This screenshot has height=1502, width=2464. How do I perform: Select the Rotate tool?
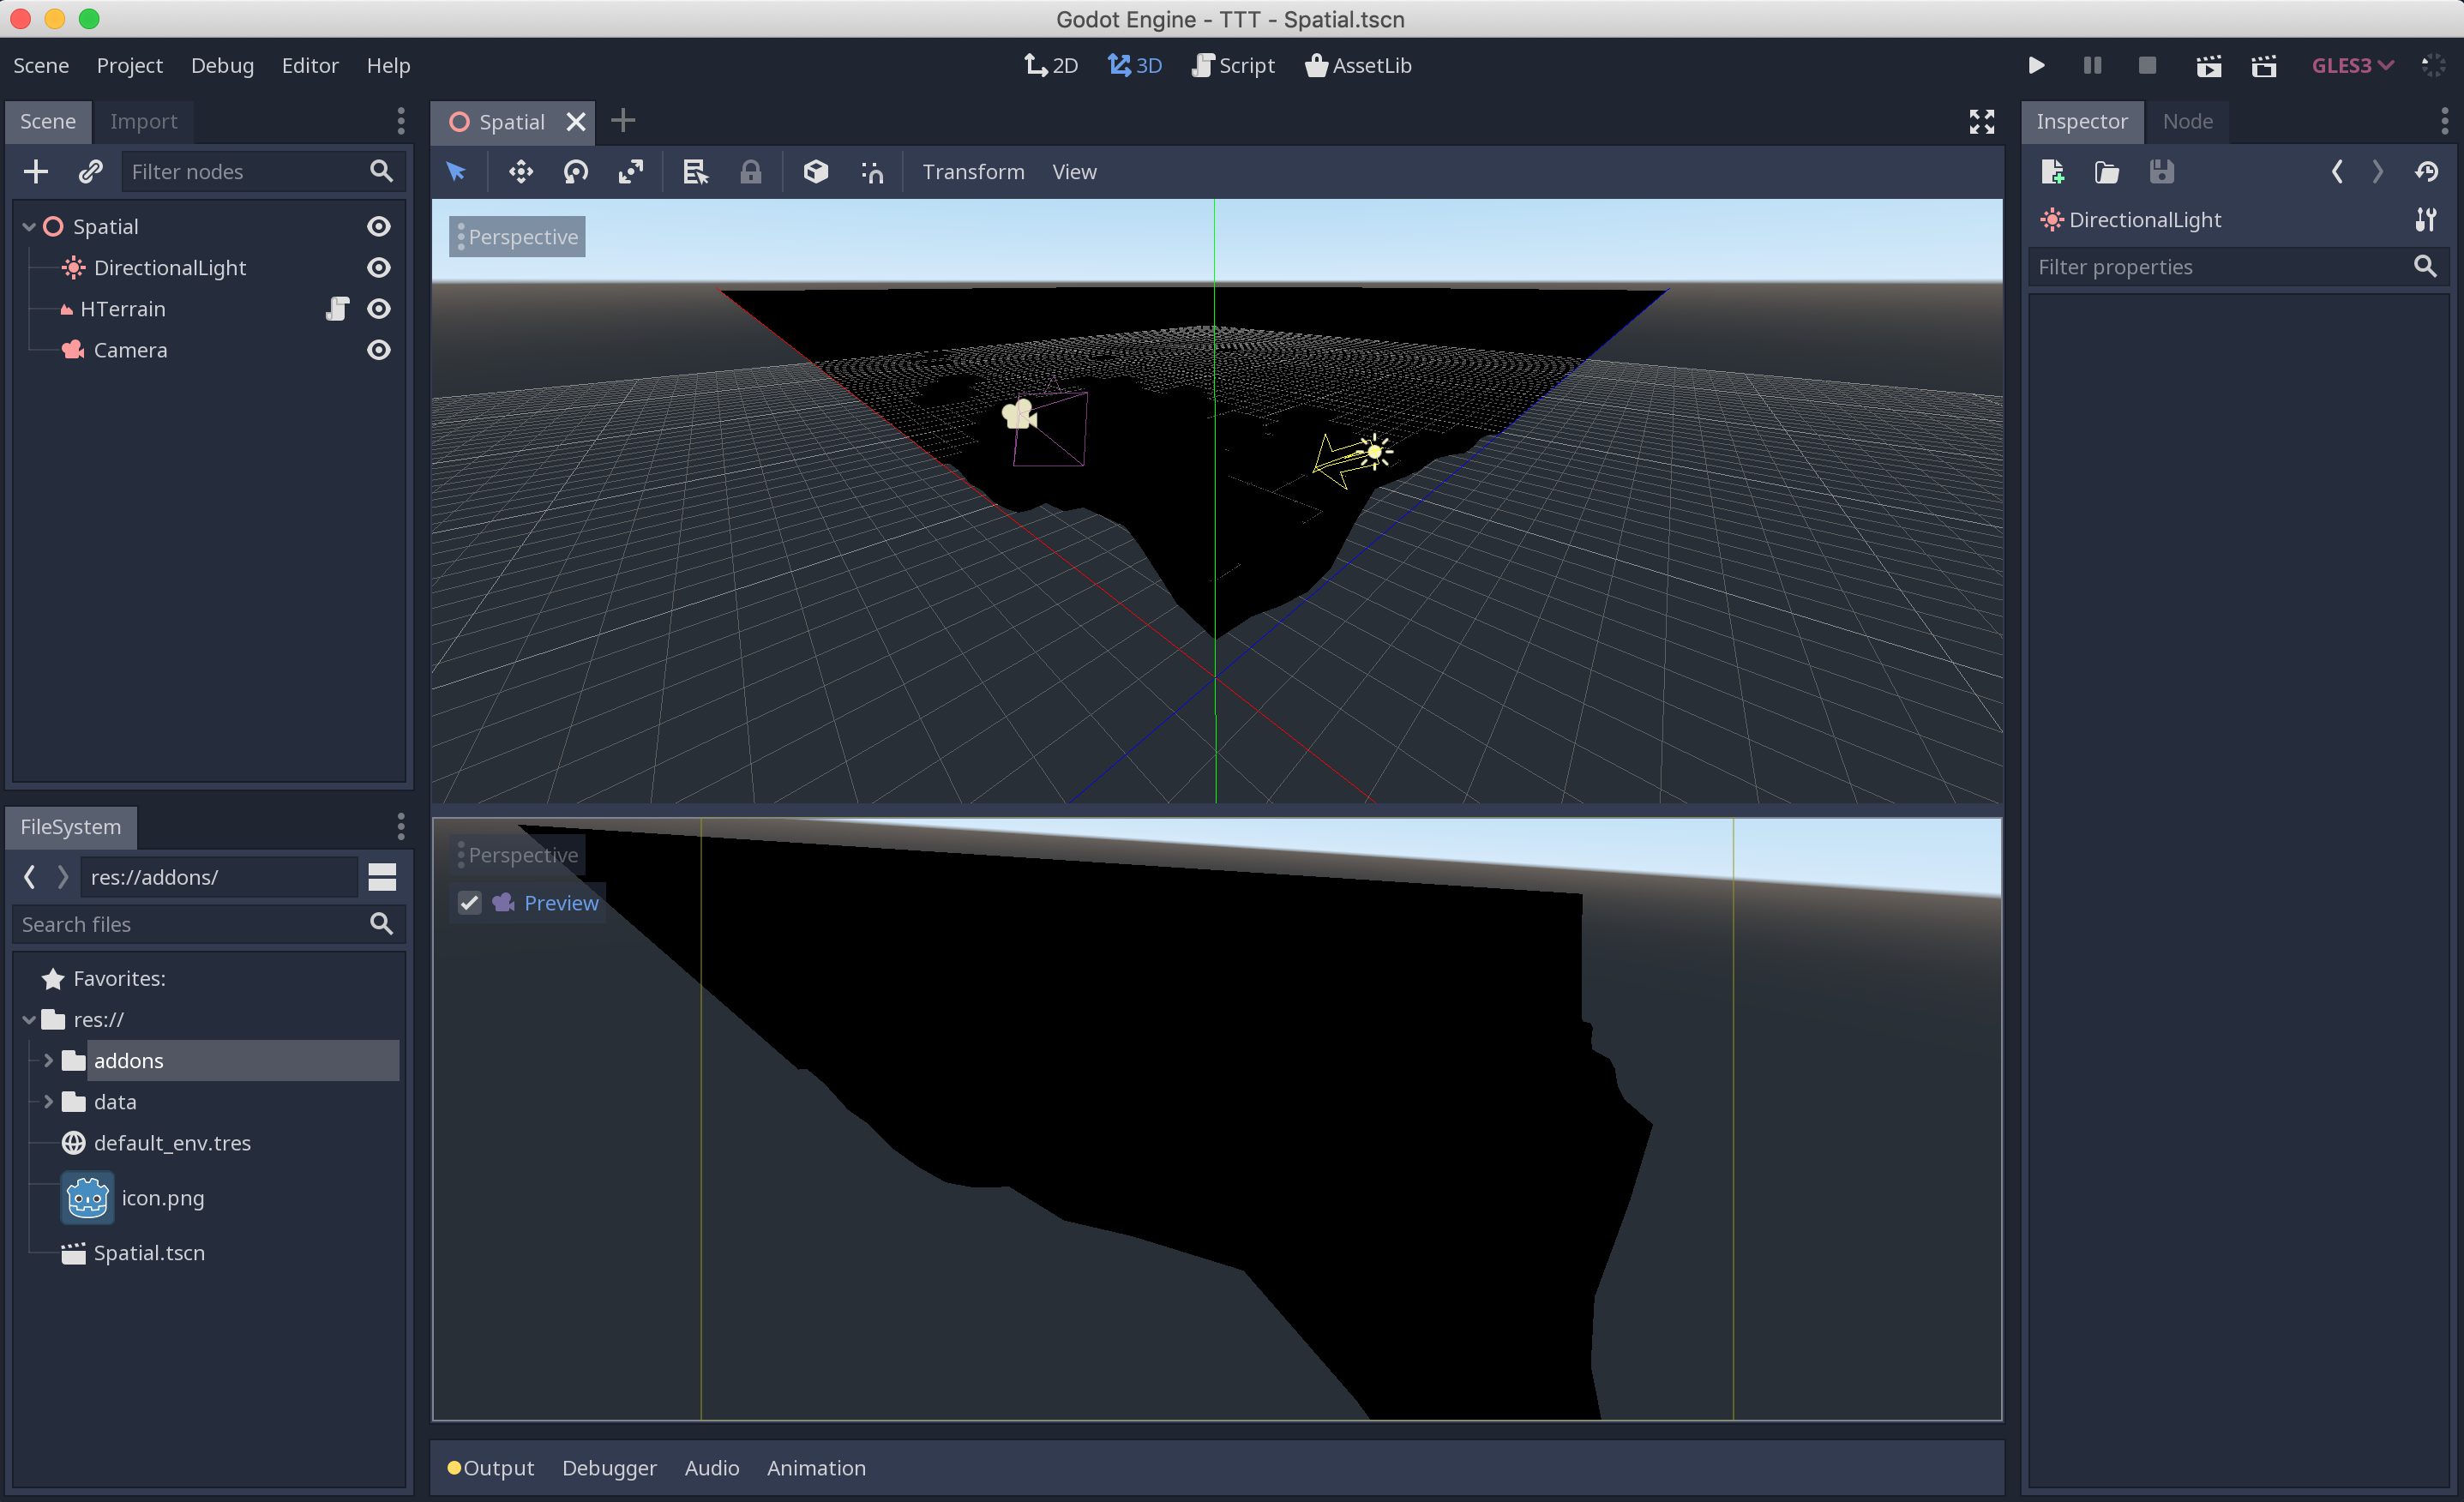(x=576, y=171)
